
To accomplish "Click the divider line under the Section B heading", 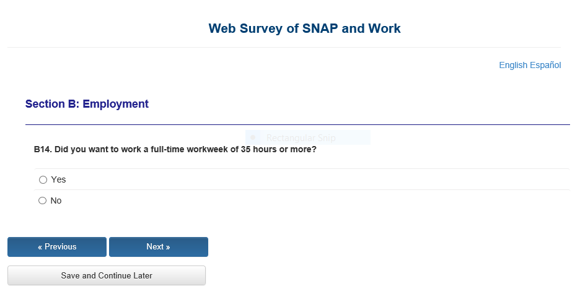I will click(297, 124).
